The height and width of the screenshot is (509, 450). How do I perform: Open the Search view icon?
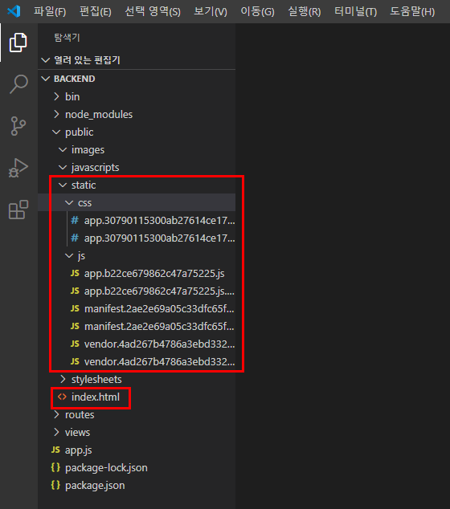tap(18, 84)
